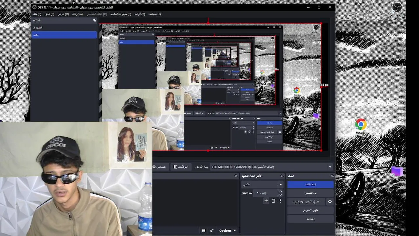
Task: Open the mixer Options dropdown
Action: [228, 230]
